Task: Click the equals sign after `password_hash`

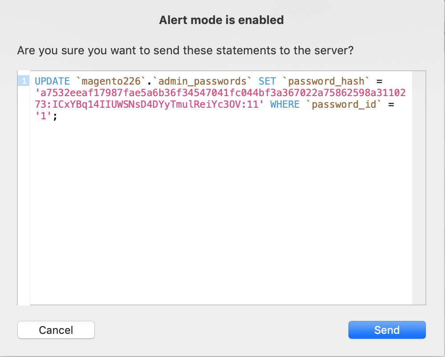Action: pos(379,82)
